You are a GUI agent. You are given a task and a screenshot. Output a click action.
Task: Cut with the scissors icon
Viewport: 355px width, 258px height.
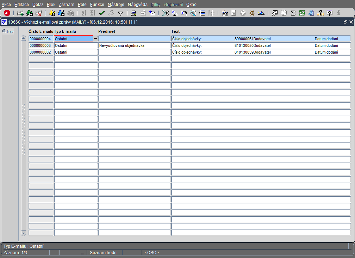[x=166, y=13]
